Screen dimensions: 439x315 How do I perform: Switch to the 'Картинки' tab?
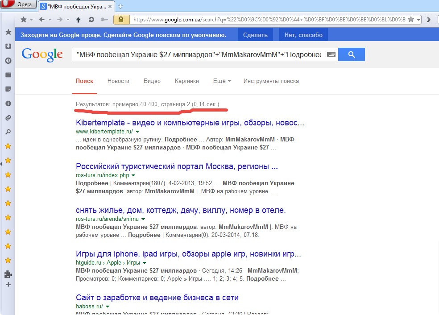click(186, 81)
